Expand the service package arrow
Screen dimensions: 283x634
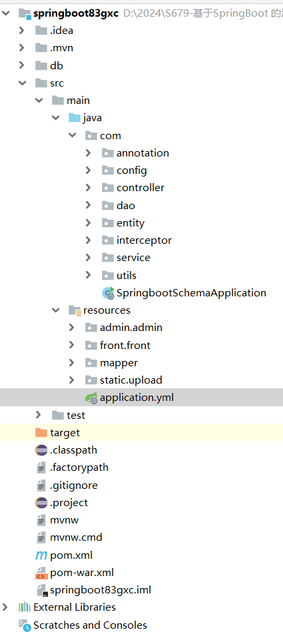coord(89,258)
